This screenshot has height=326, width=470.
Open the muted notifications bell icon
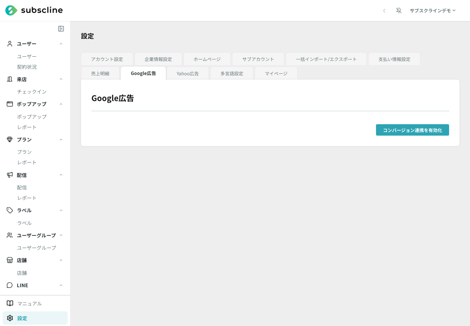pos(399,10)
